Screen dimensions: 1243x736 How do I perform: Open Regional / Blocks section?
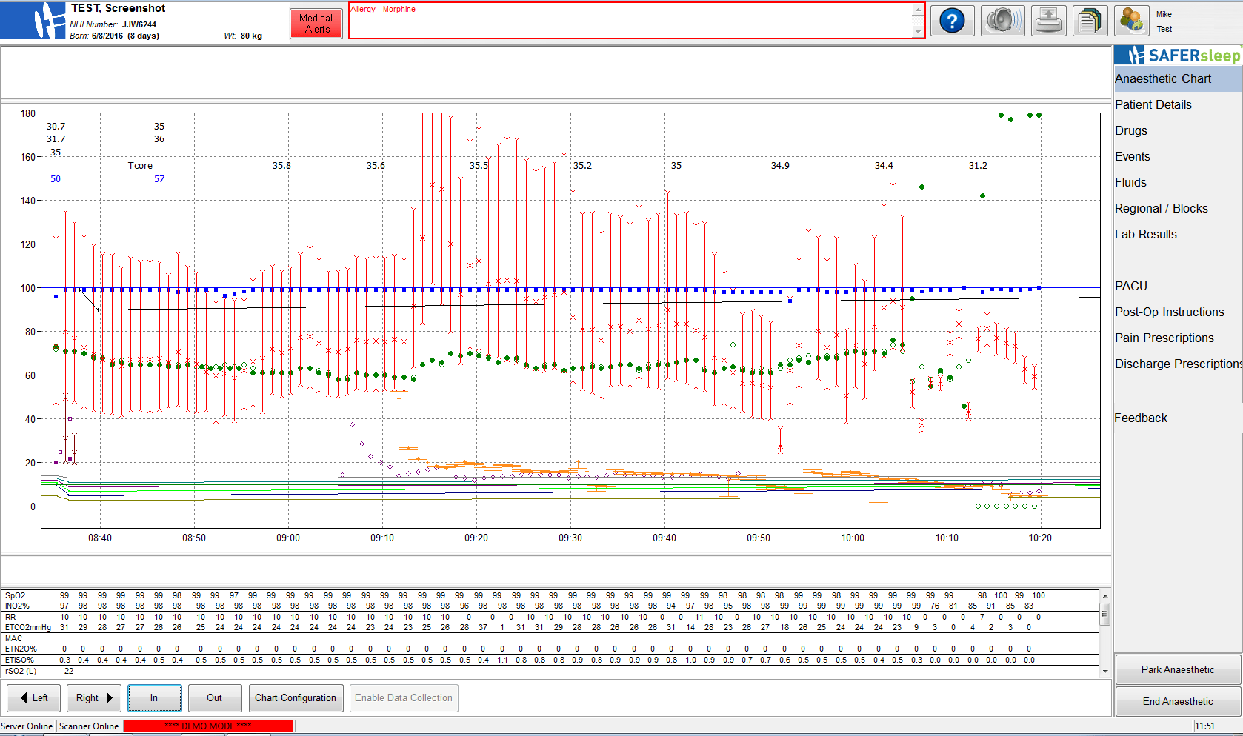pos(1162,209)
